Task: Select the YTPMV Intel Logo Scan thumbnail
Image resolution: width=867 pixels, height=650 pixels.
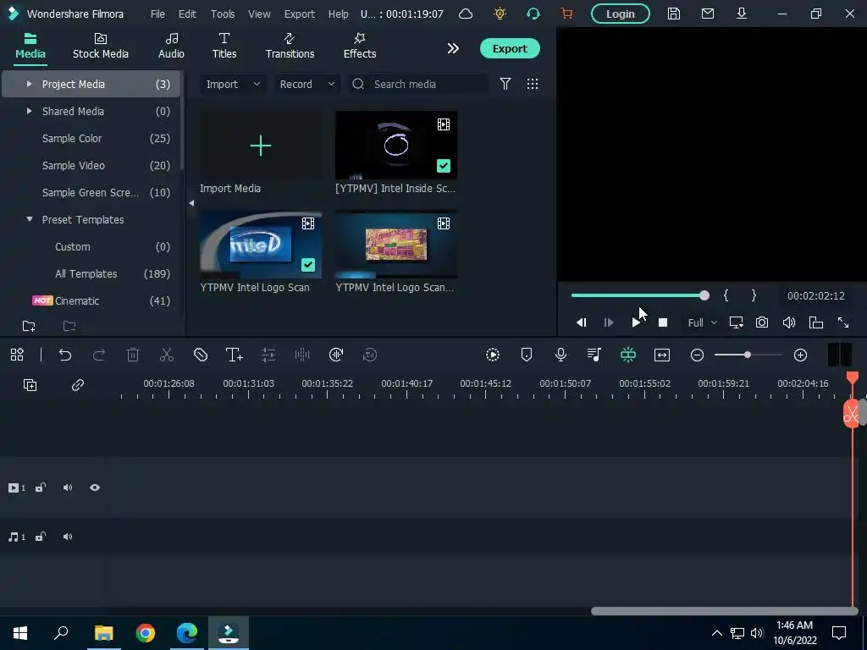Action: point(261,245)
